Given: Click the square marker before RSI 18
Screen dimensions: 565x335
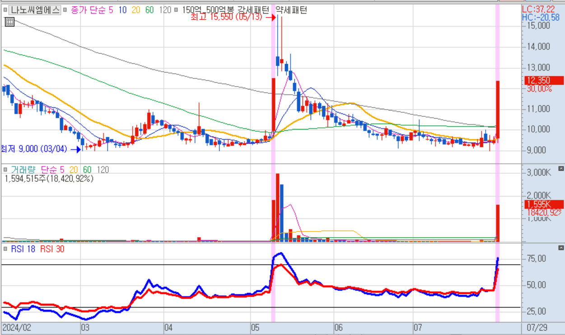Looking at the screenshot, I should coord(5,249).
